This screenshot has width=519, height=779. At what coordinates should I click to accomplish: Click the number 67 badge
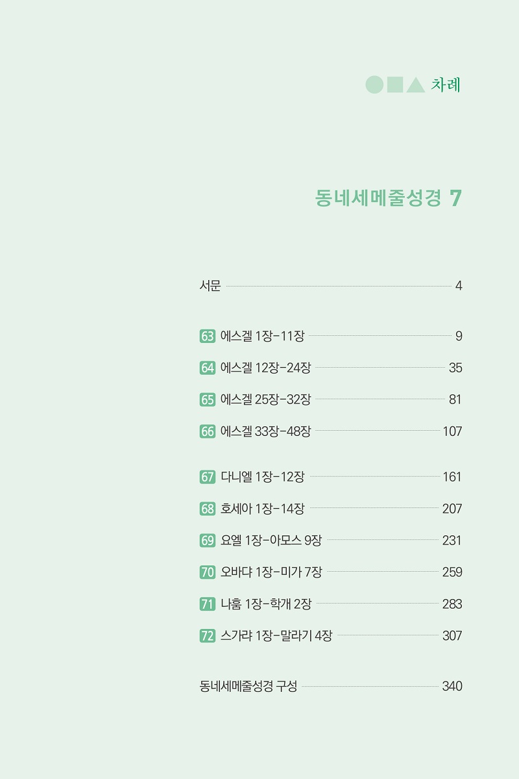point(208,478)
